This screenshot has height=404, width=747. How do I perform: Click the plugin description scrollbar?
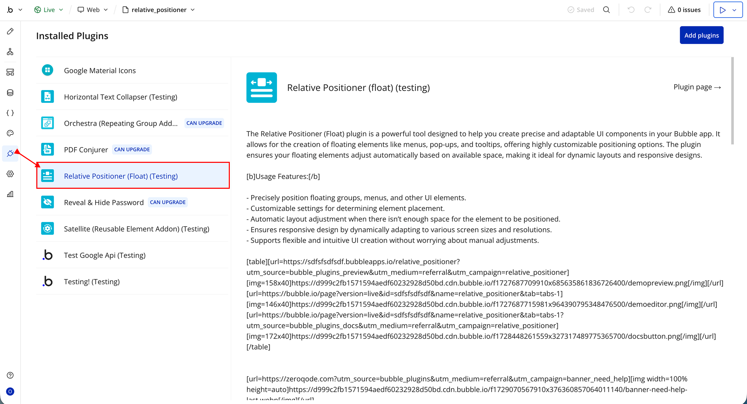tap(732, 101)
